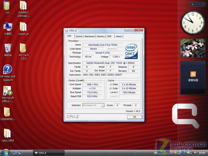208x156 pixels.
Task: Click the Windows Start orb
Action: coord(5,153)
